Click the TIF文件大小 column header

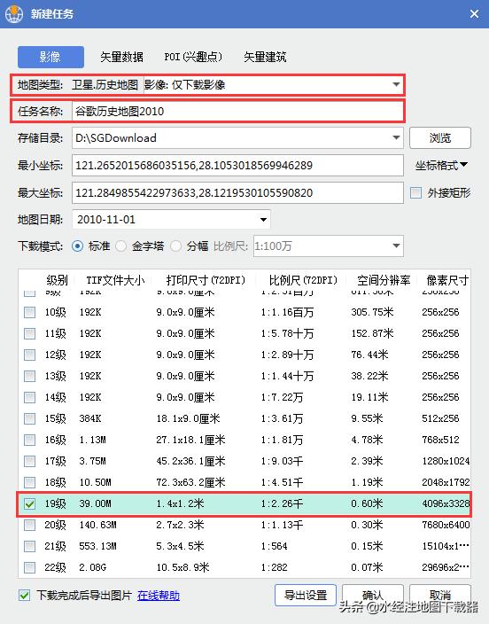114,280
